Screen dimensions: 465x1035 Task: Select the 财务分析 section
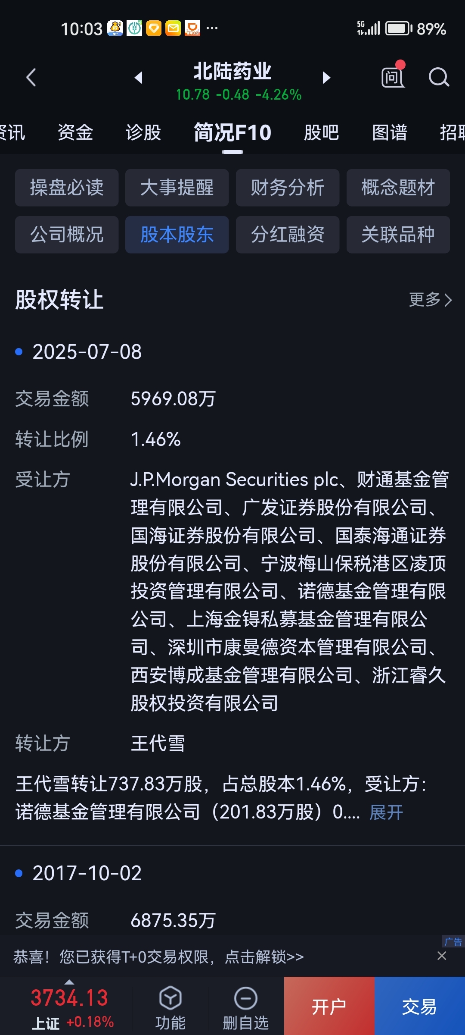pos(288,188)
